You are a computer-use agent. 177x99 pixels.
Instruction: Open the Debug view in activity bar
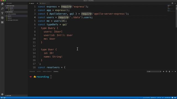pos(2,18)
